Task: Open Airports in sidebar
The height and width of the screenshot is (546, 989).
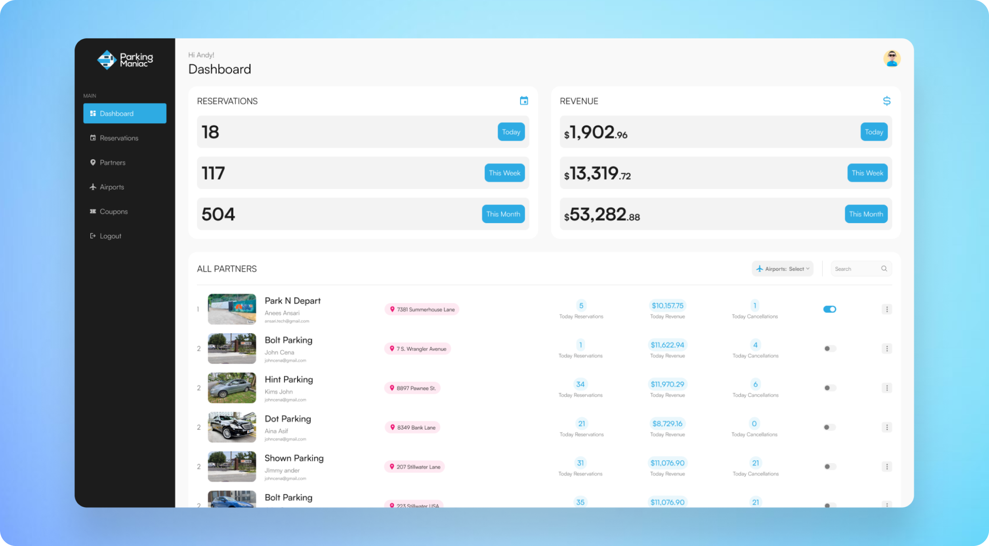Action: pos(125,187)
